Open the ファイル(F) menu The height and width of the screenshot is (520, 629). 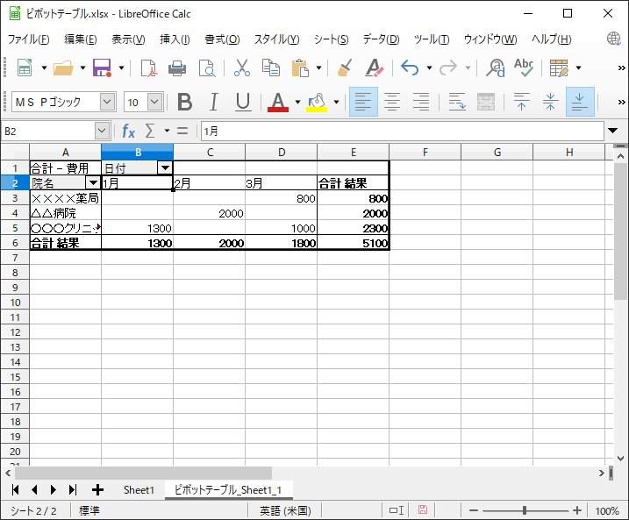click(28, 39)
